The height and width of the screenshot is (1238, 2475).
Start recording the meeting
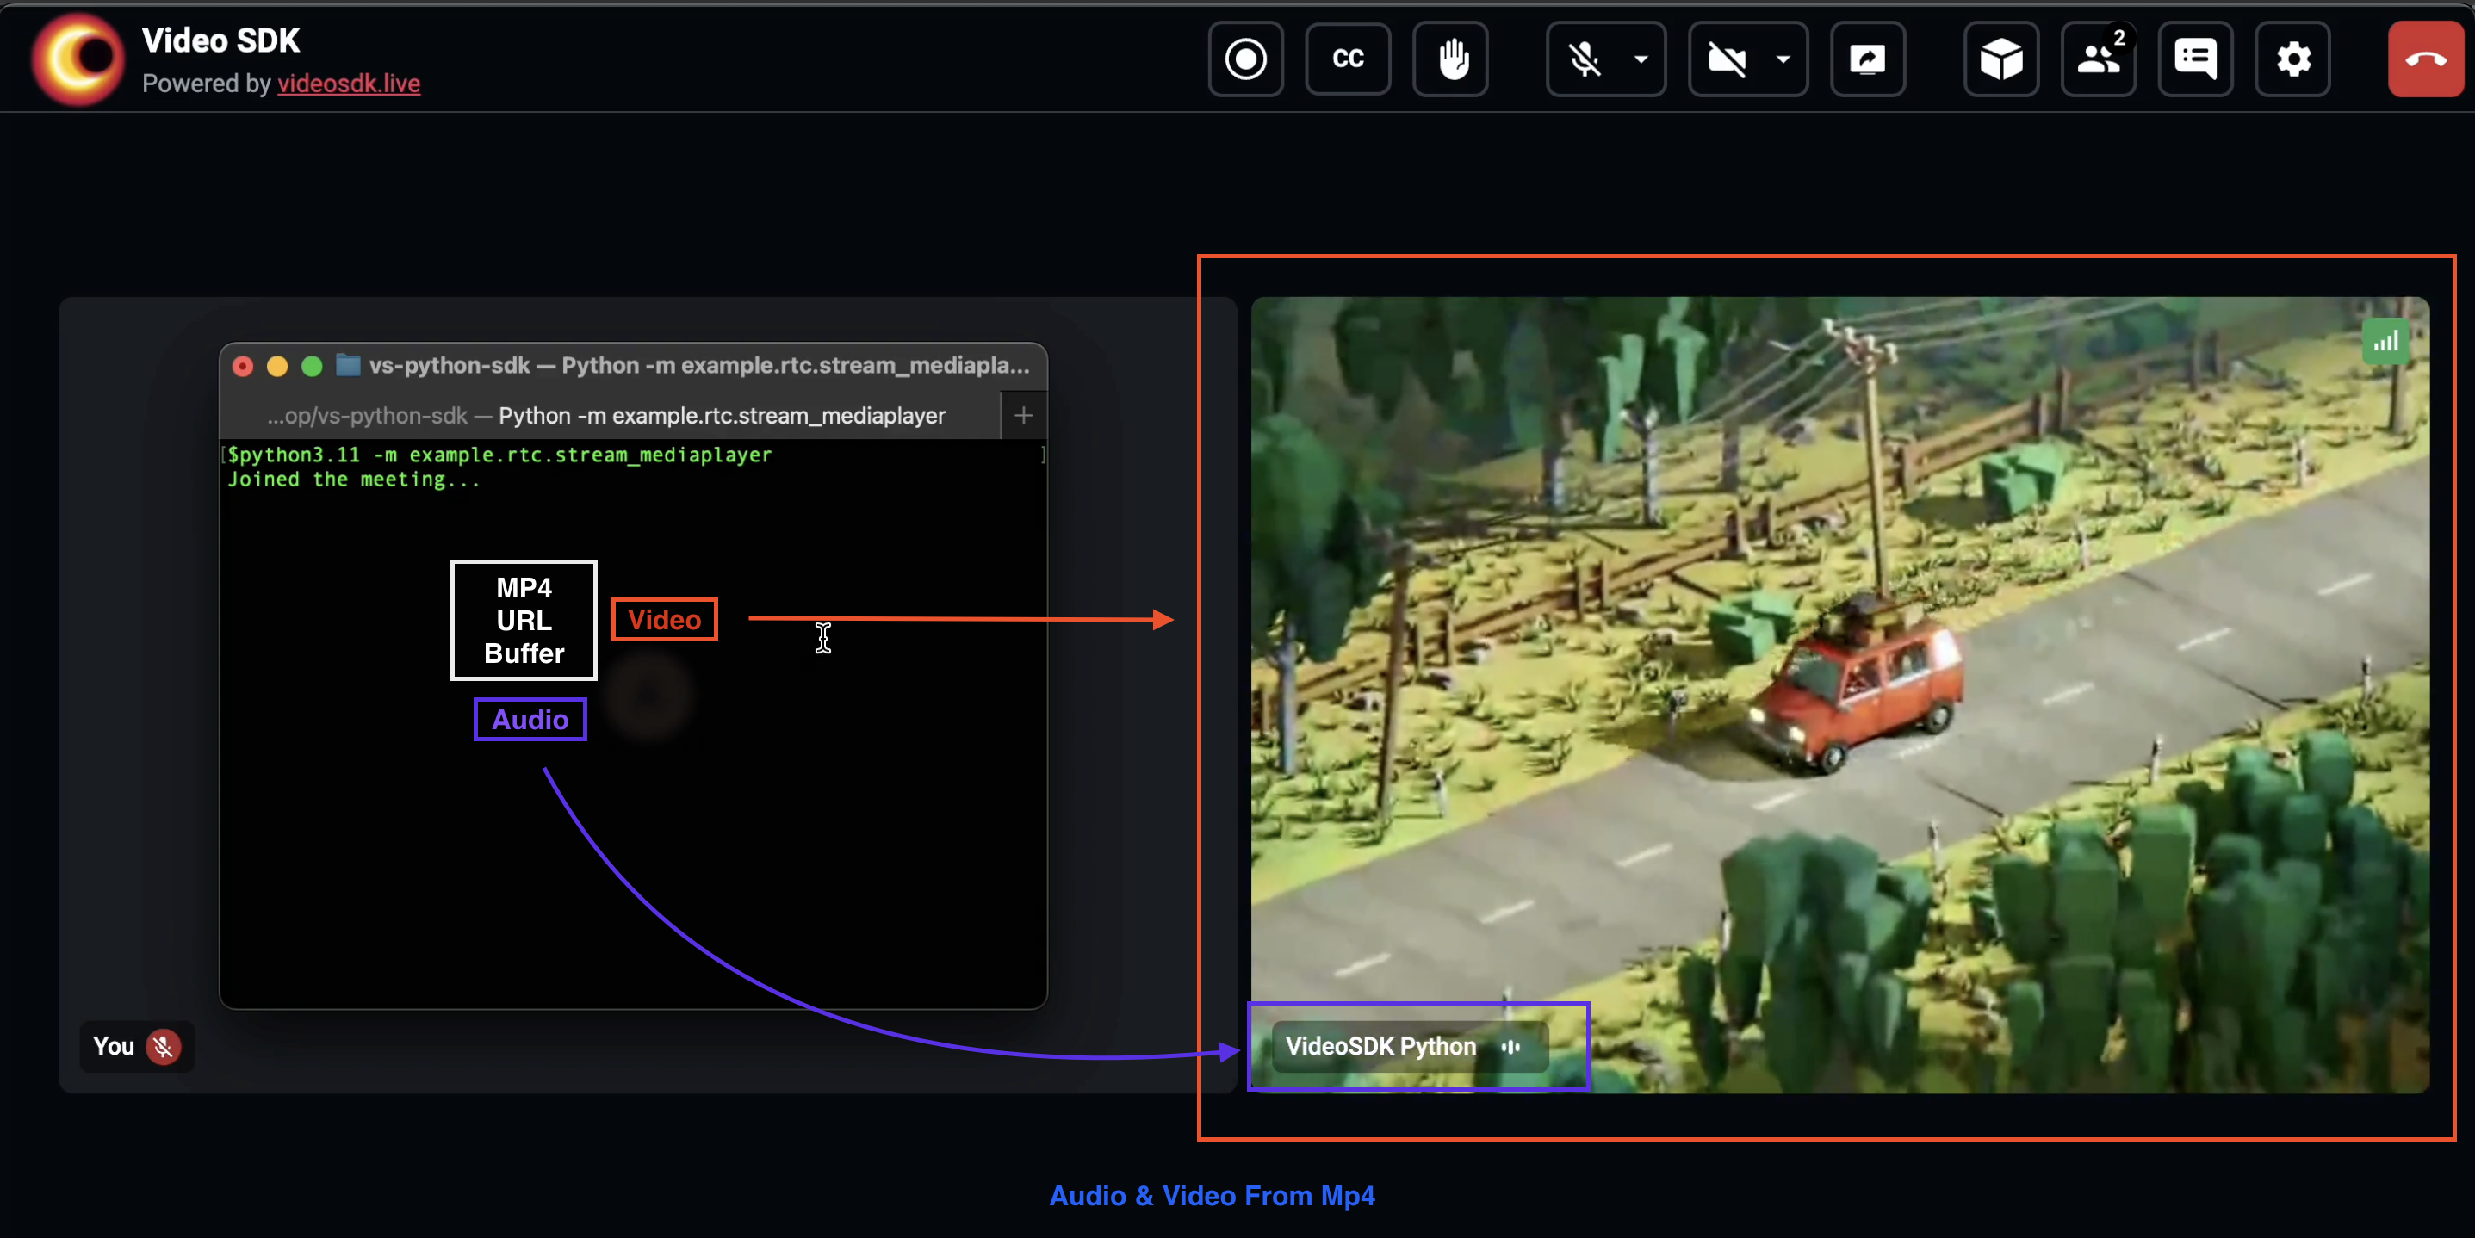(1245, 59)
